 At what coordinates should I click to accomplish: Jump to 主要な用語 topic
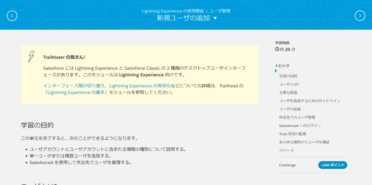288,92
